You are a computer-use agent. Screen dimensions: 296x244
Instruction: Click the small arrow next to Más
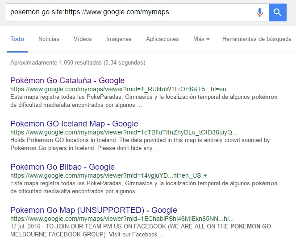pos(208,39)
